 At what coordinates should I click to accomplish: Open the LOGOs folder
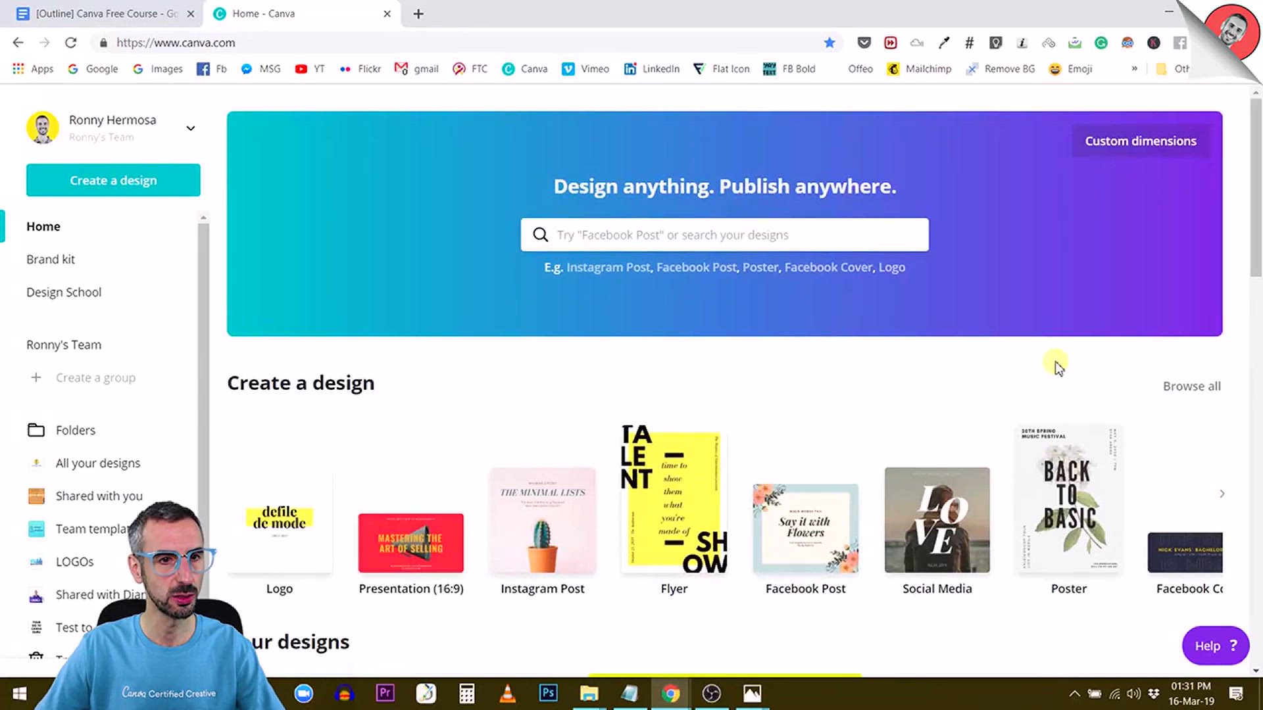tap(61, 561)
